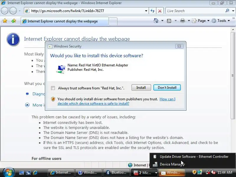The width and height of the screenshot is (236, 177).
Task: Click the page scrollbar up arrow
Action: pos(233,29)
